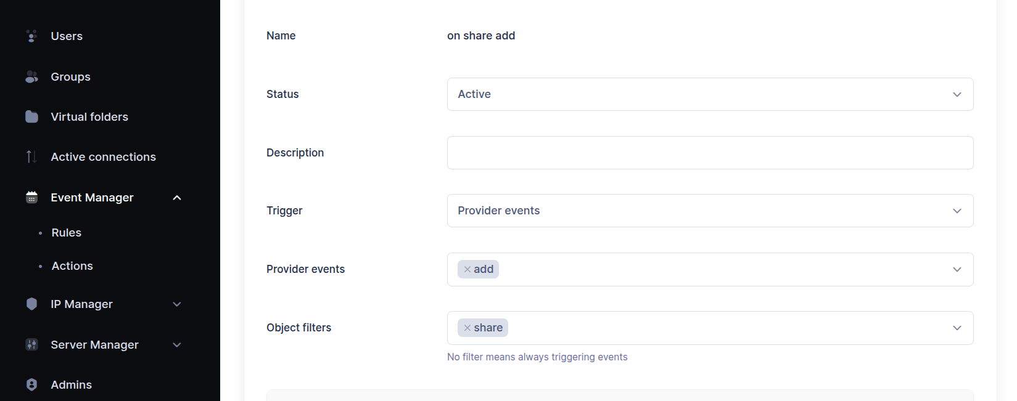Open the Actions submenu item

tap(72, 266)
